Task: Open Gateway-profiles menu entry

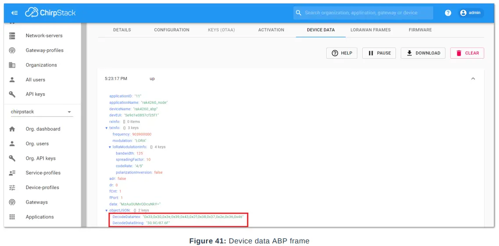Action: 45,50
